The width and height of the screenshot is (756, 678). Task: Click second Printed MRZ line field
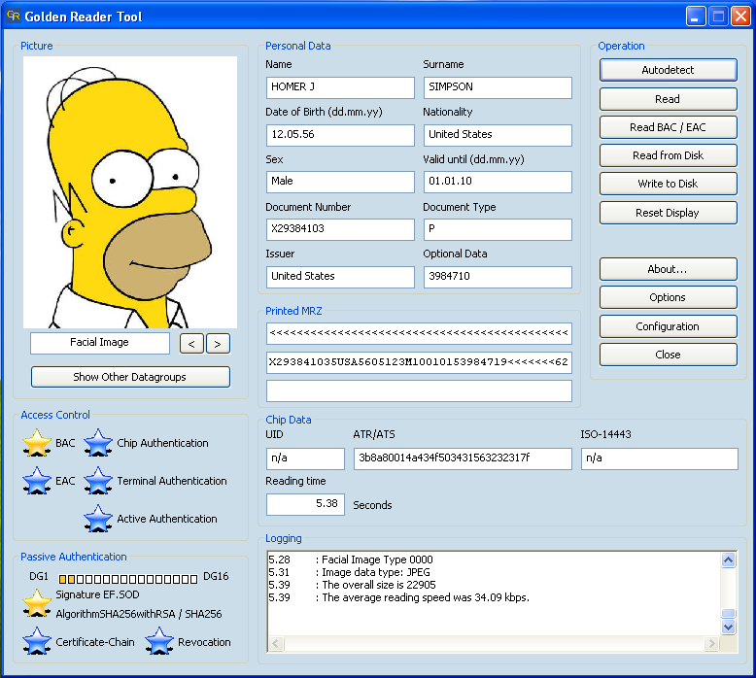coord(419,362)
